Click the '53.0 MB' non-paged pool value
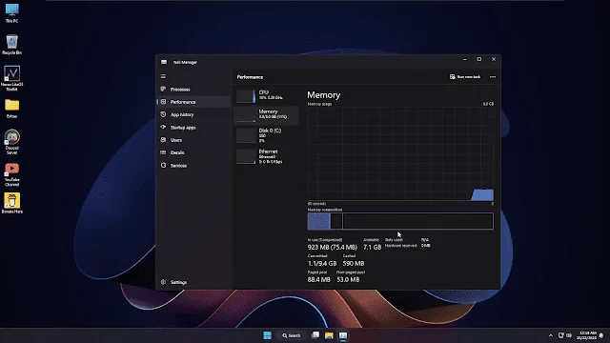The image size is (610, 343). pyautogui.click(x=348, y=279)
